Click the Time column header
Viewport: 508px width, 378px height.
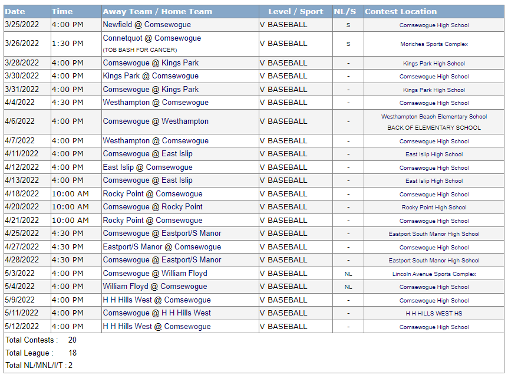point(62,12)
